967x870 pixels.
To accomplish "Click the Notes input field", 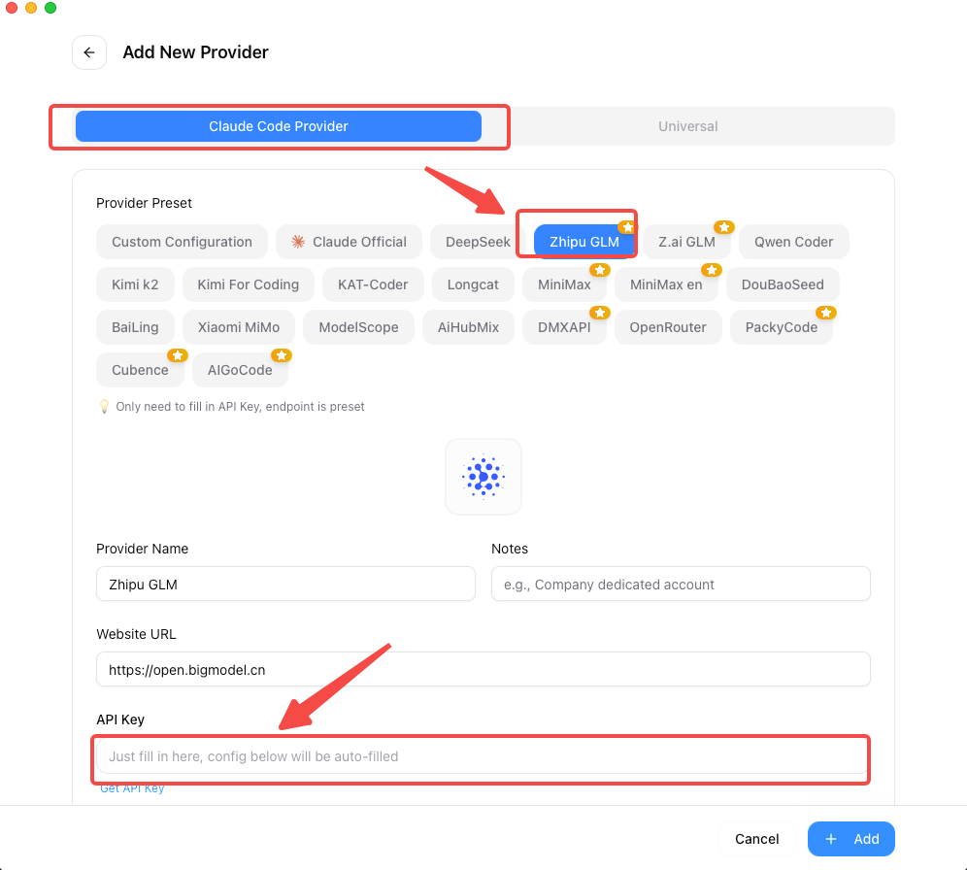I will (681, 585).
